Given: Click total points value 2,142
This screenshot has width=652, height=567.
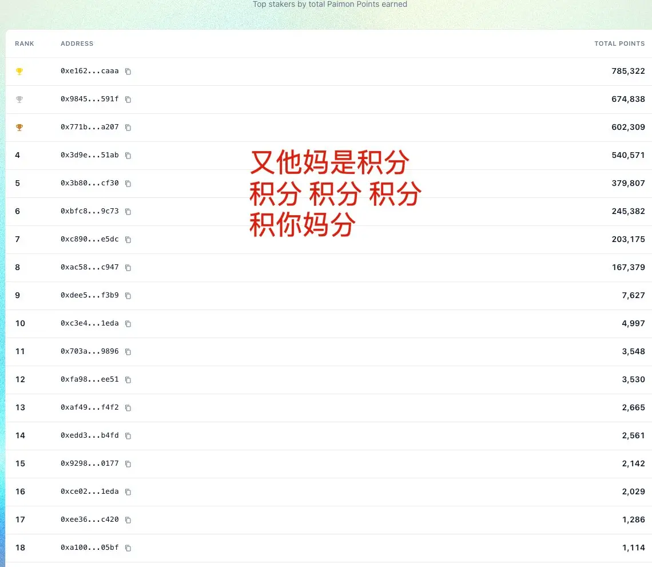Looking at the screenshot, I should [x=633, y=464].
